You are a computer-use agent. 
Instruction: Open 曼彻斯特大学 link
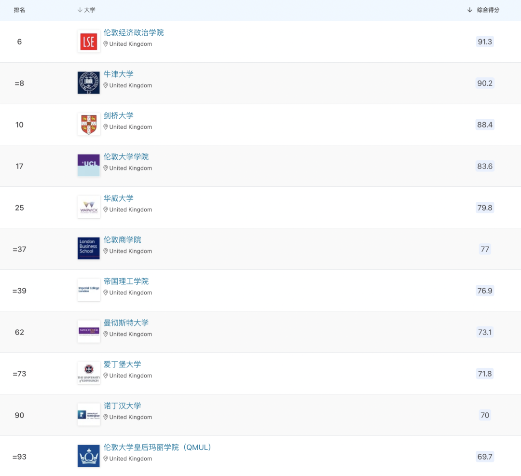(126, 323)
